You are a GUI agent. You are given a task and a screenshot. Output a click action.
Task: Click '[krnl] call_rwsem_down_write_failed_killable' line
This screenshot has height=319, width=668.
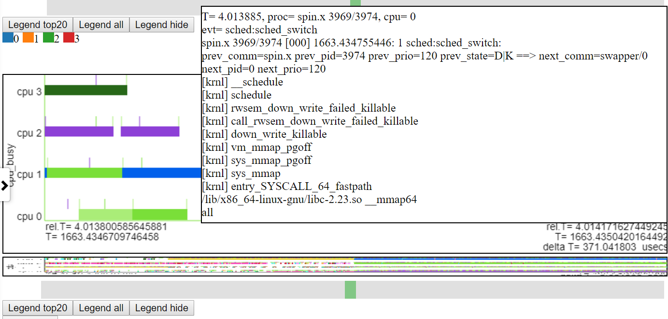(310, 121)
